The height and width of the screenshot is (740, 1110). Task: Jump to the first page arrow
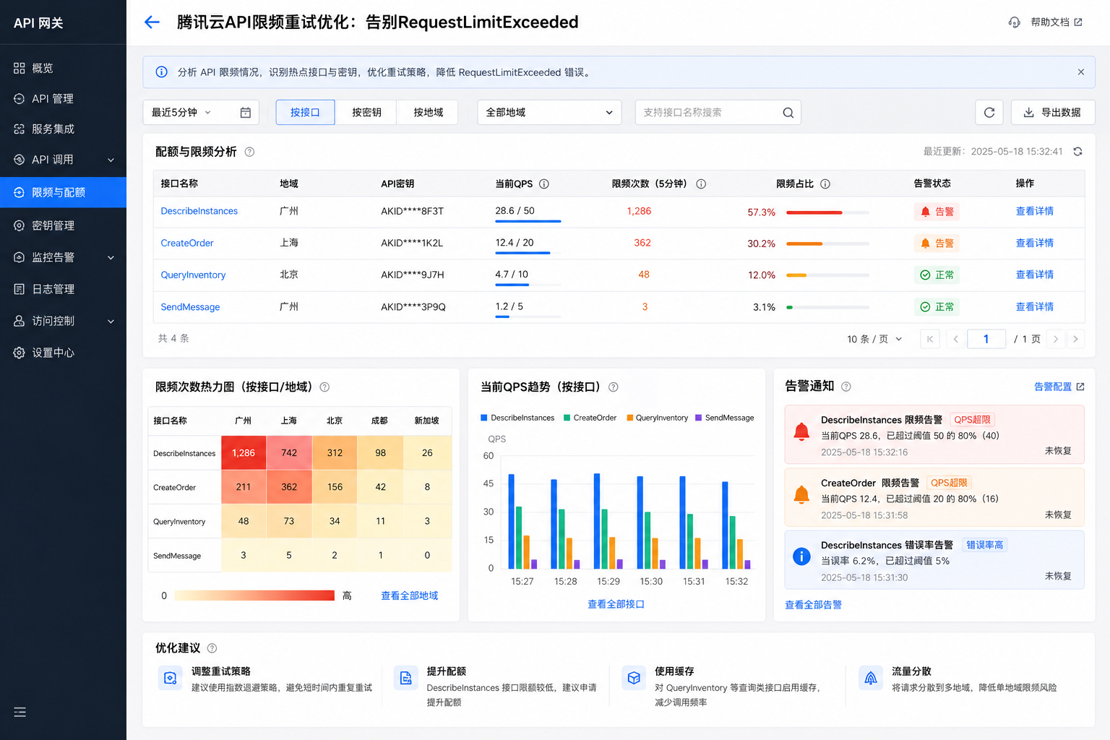[930, 339]
